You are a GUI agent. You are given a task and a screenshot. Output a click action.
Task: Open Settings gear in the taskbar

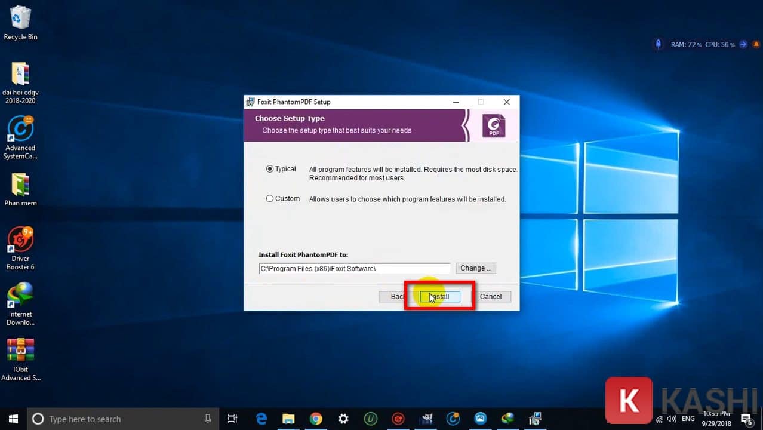point(343,419)
